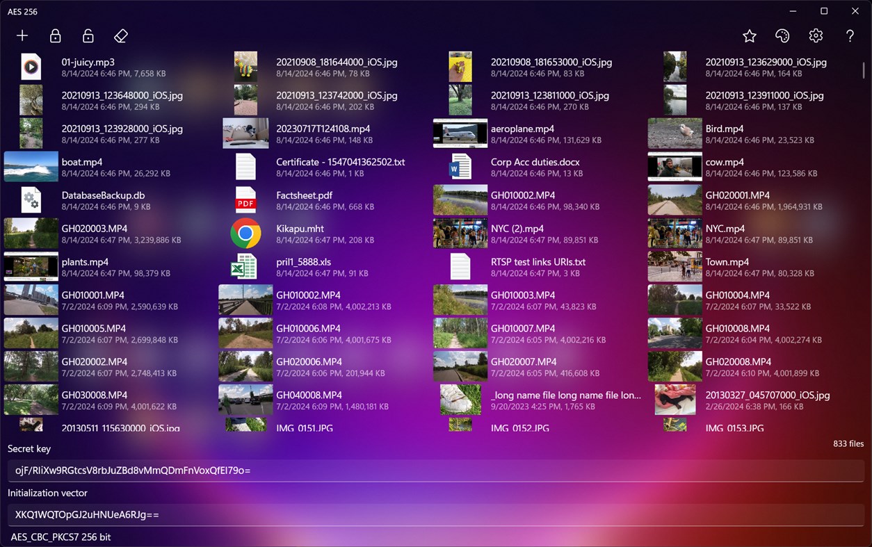Click the Kikapu.mht file icon

pyautogui.click(x=245, y=234)
